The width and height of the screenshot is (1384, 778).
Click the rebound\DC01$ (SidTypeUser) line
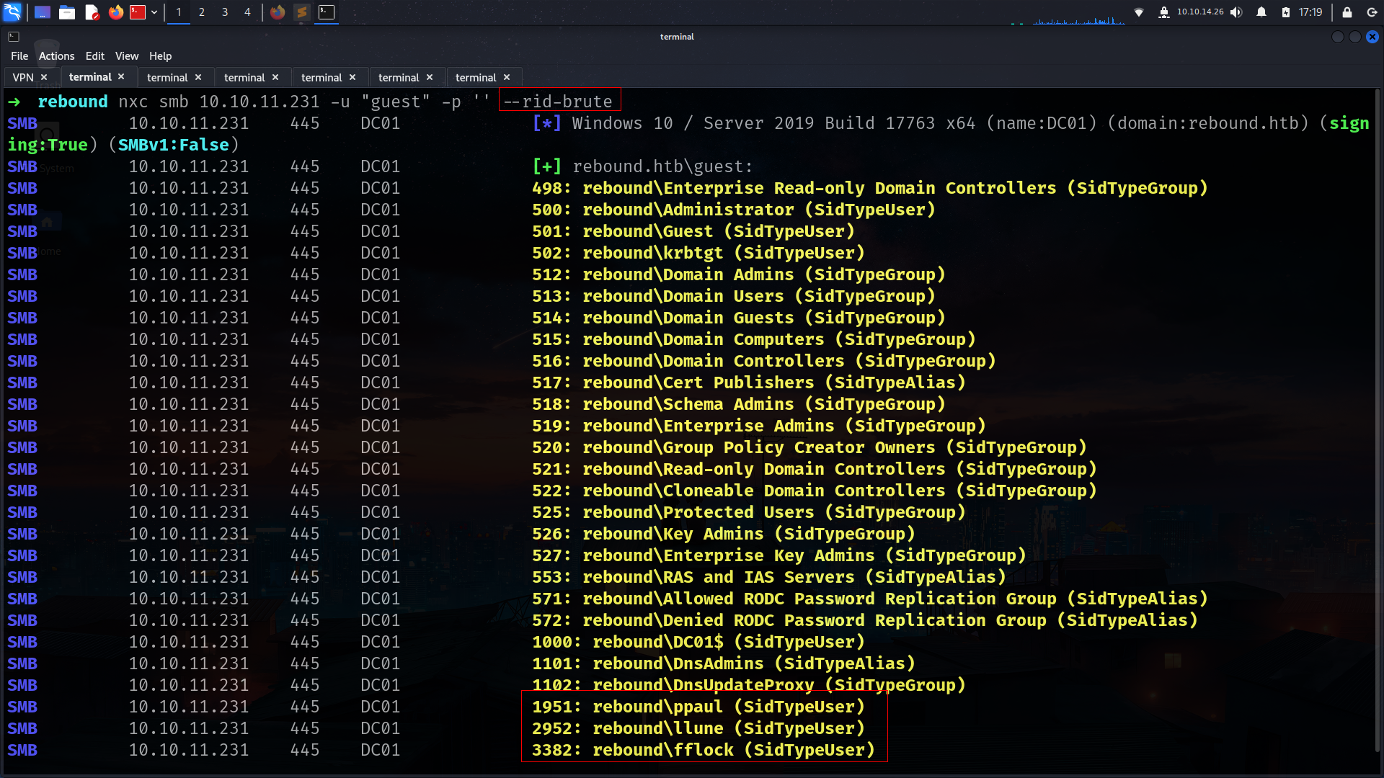(698, 642)
